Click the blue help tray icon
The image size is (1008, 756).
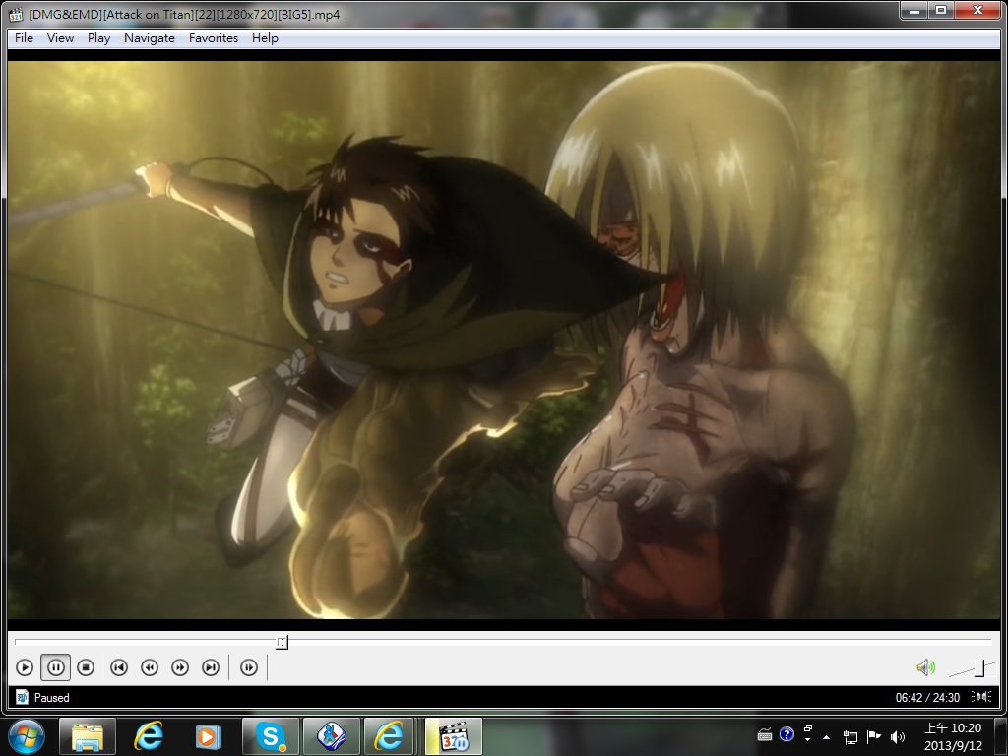pos(787,734)
